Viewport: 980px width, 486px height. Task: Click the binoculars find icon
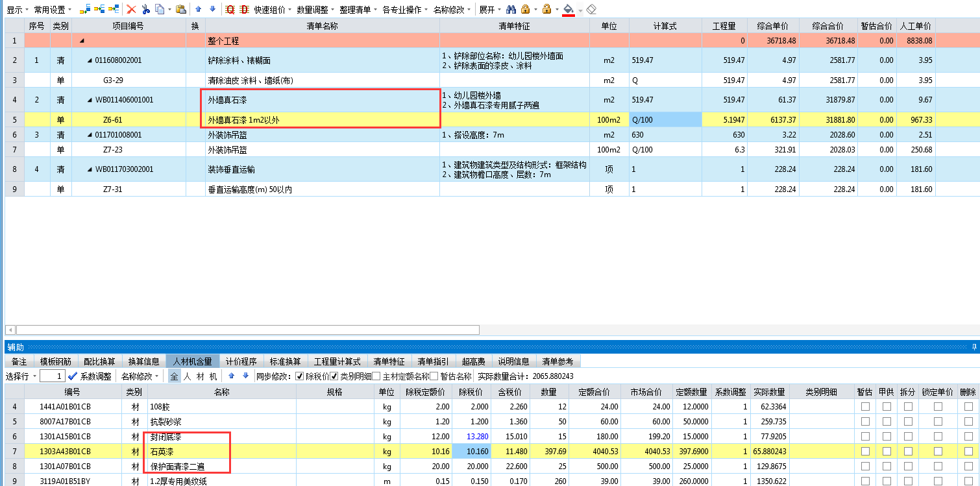[x=511, y=10]
